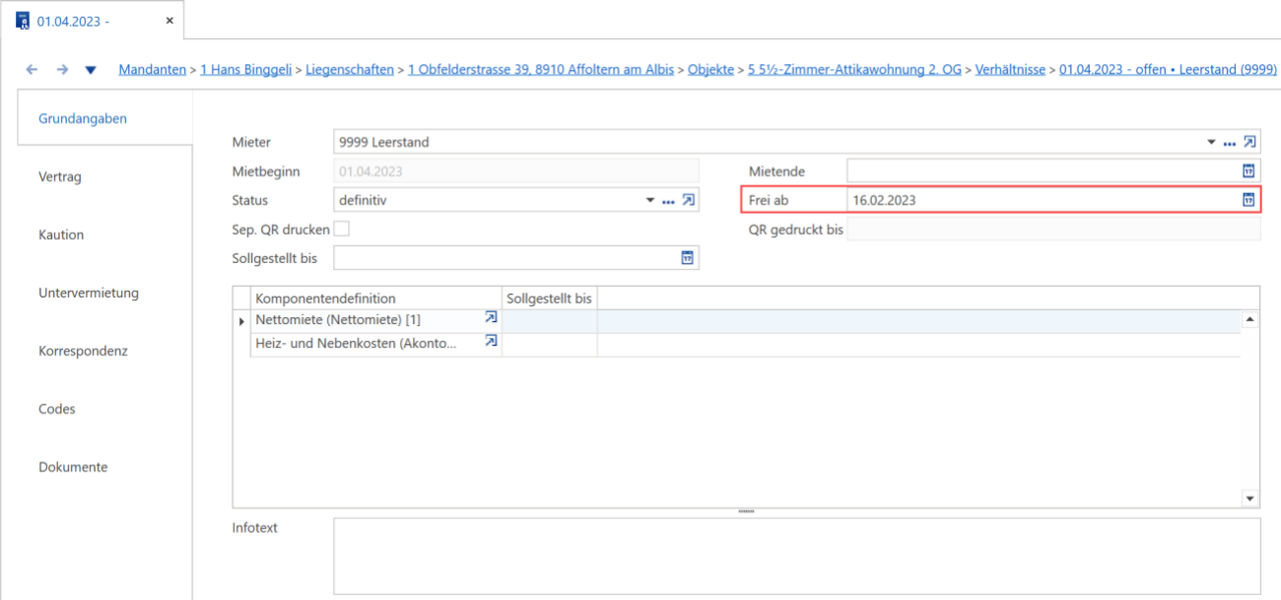Switch to the Vertrag tab
Viewport: 1281px width, 600px height.
pos(60,177)
